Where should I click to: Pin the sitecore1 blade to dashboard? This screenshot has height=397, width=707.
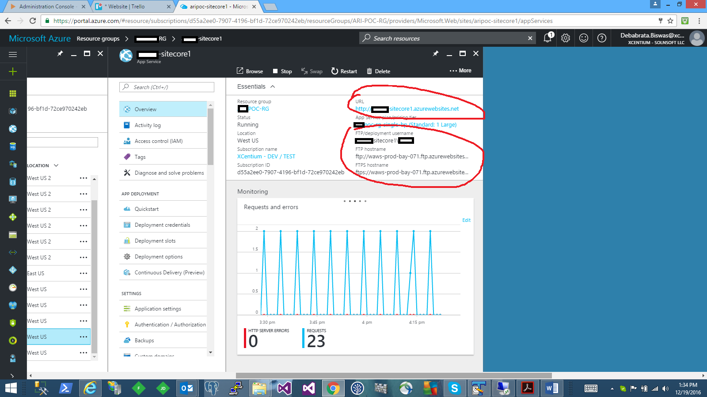coord(436,53)
